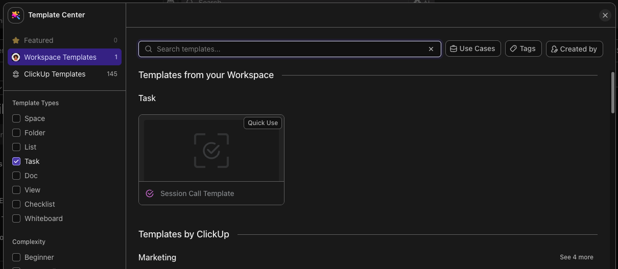Tick the Doc template type checkbox
The width and height of the screenshot is (618, 269).
[x=16, y=176]
